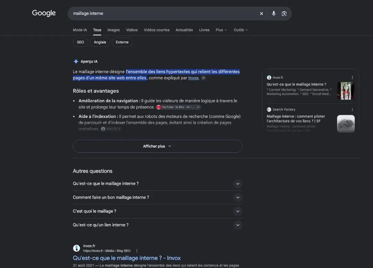This screenshot has height=268, width=373.
Task: Expand 'Qu'est-ce que le maillage interne ?' question
Action: coord(158,184)
